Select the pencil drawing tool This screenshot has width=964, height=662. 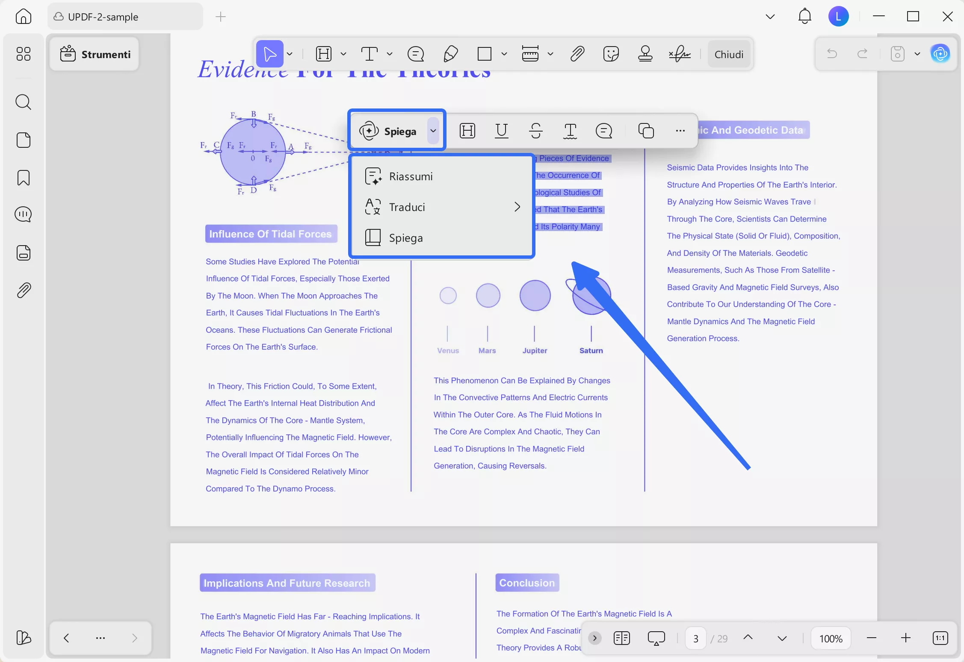pos(451,54)
